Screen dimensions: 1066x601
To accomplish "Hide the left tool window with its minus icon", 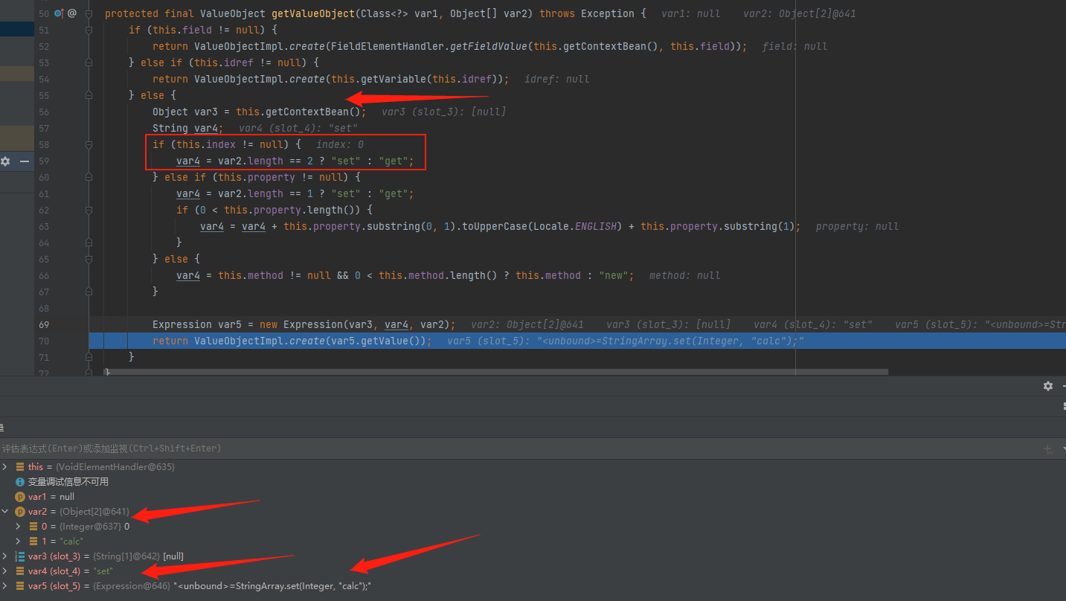I will 25,161.
